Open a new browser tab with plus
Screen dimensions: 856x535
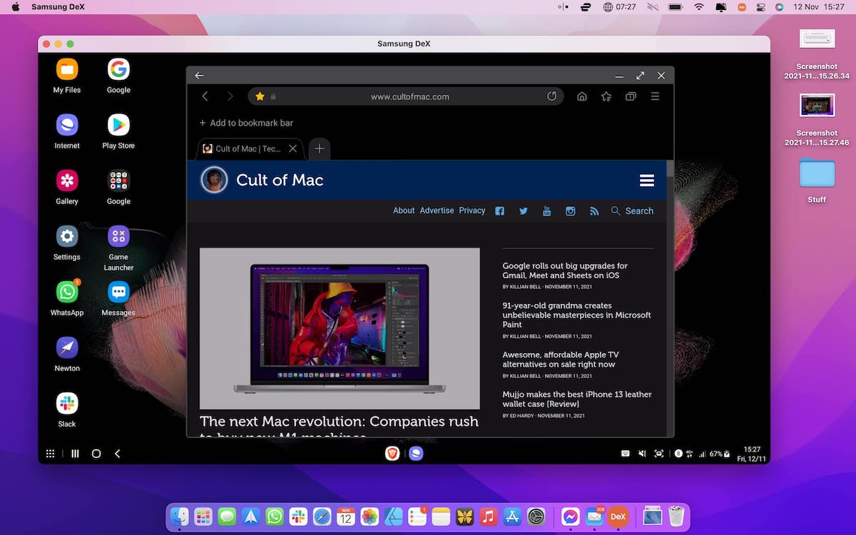(x=320, y=149)
